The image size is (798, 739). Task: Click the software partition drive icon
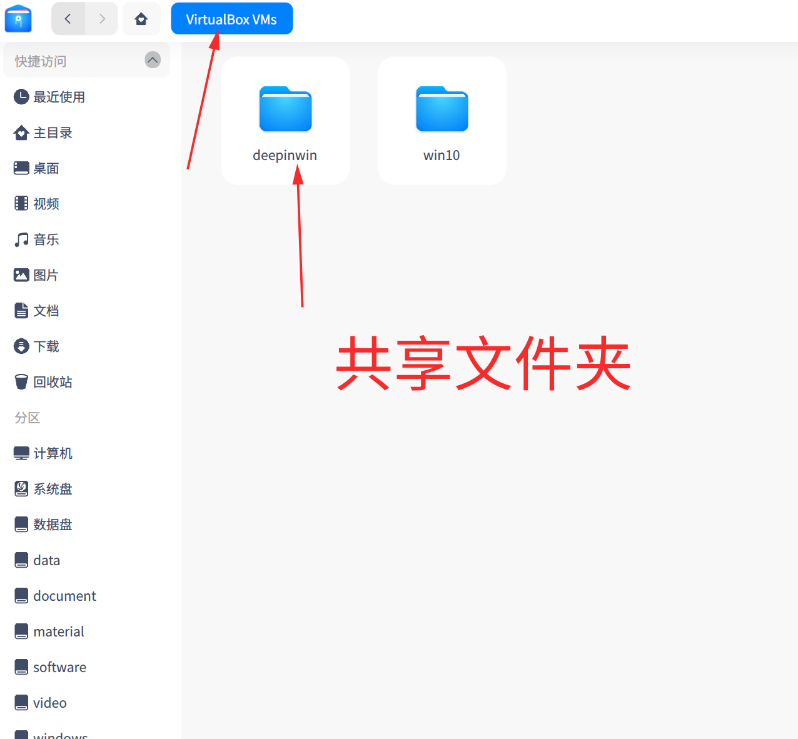[x=21, y=667]
